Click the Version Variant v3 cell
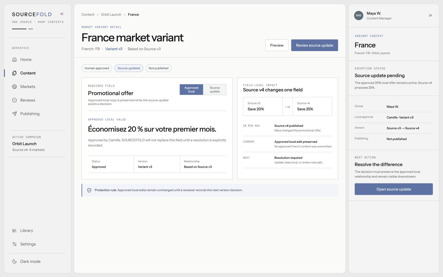Viewport: 443px width, 277px height. pos(157,164)
